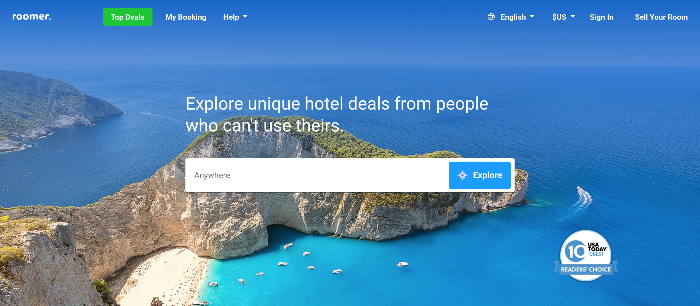
Task: Open the Sell Your Room link
Action: point(661,17)
